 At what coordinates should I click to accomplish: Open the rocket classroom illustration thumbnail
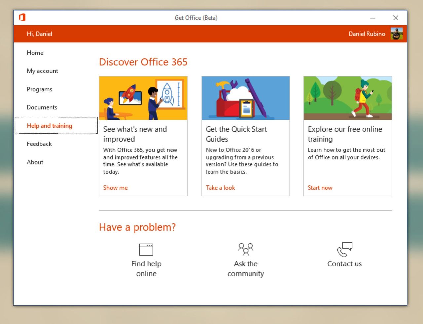tap(143, 98)
